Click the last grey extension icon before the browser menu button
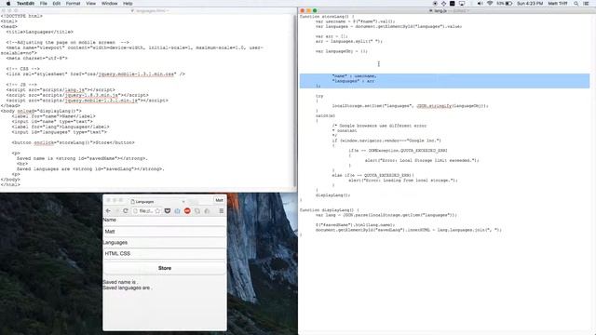 coord(207,211)
